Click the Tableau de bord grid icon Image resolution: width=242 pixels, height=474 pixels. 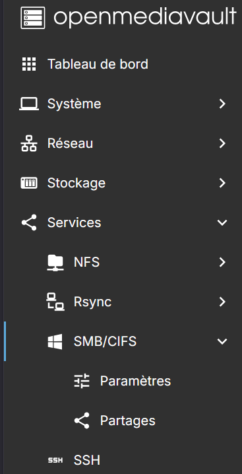pyautogui.click(x=29, y=64)
